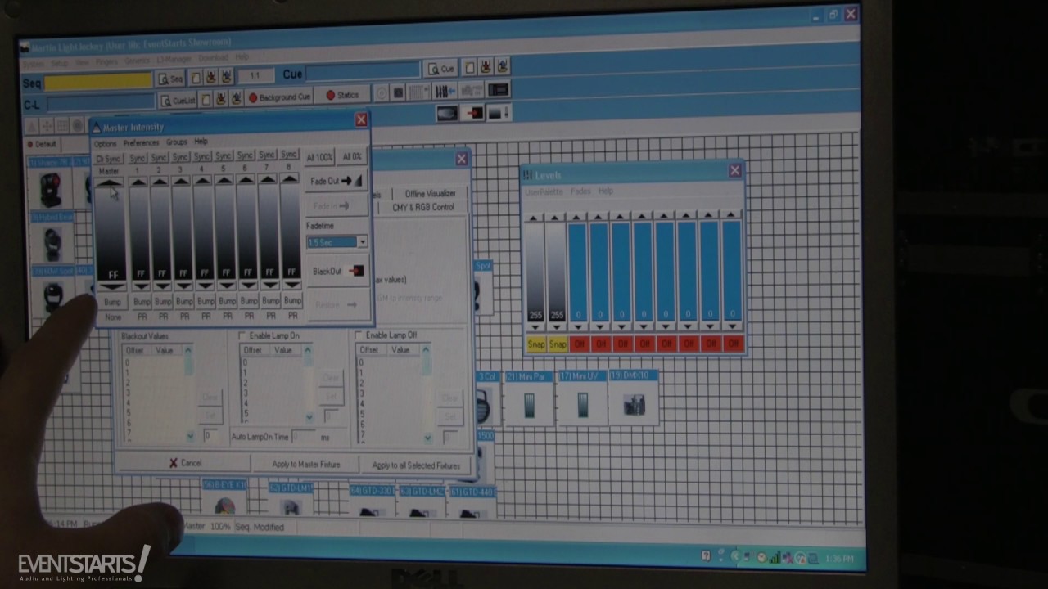1048x589 pixels.
Task: Click up arrow above first Levels fader
Action: point(533,218)
